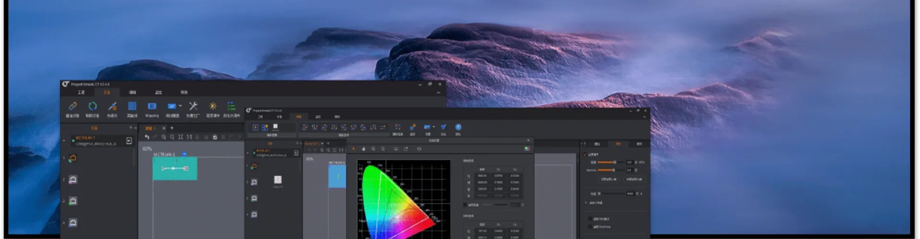Click the round blue globe icon in front window ribbon
The width and height of the screenshot is (920, 239).
458,127
